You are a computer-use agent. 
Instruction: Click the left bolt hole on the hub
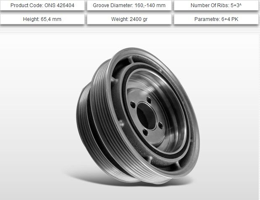(134, 106)
